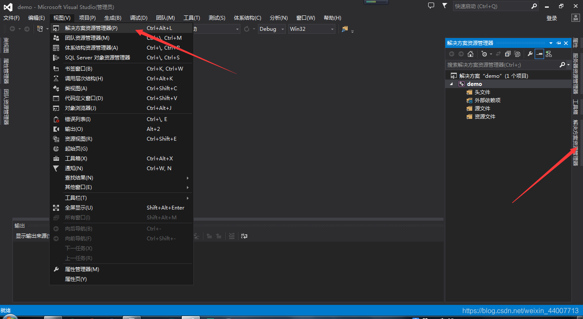Click Collapse All icon in Solution Explorer
Viewport: 583px width, 319px height.
tap(508, 54)
